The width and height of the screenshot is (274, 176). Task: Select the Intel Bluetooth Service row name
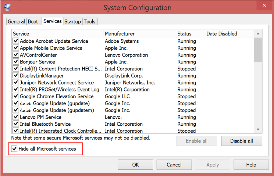(x=45, y=124)
